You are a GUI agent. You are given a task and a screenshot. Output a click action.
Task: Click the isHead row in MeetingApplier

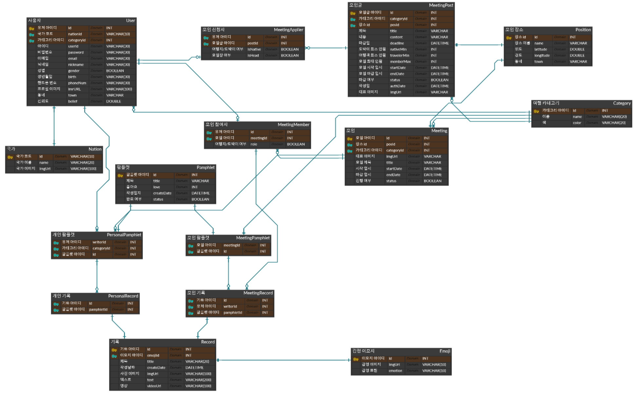click(253, 56)
